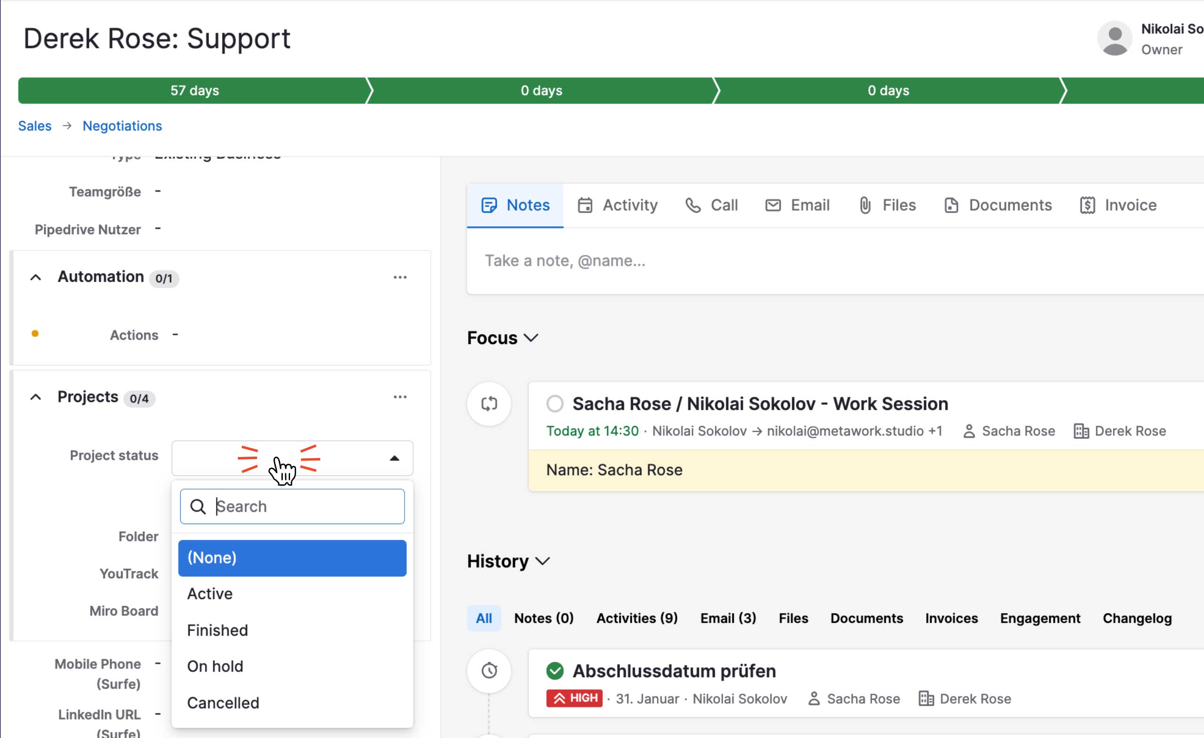The image size is (1204, 738).
Task: Open the Projects section three-dot menu
Action: [400, 397]
